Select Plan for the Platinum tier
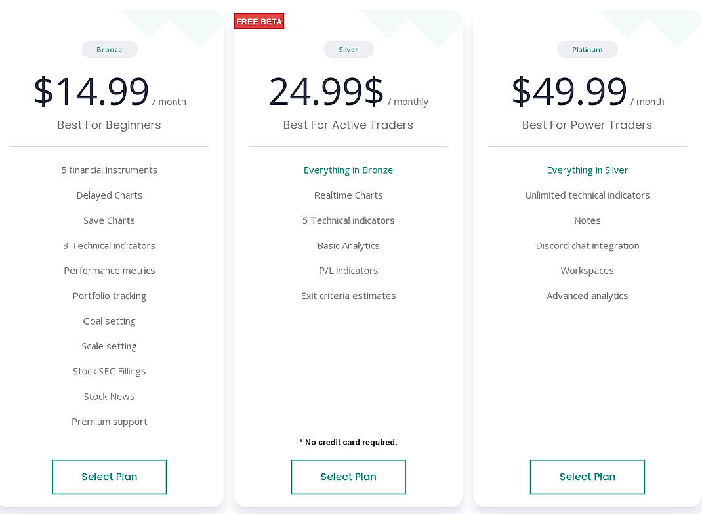 pos(587,477)
